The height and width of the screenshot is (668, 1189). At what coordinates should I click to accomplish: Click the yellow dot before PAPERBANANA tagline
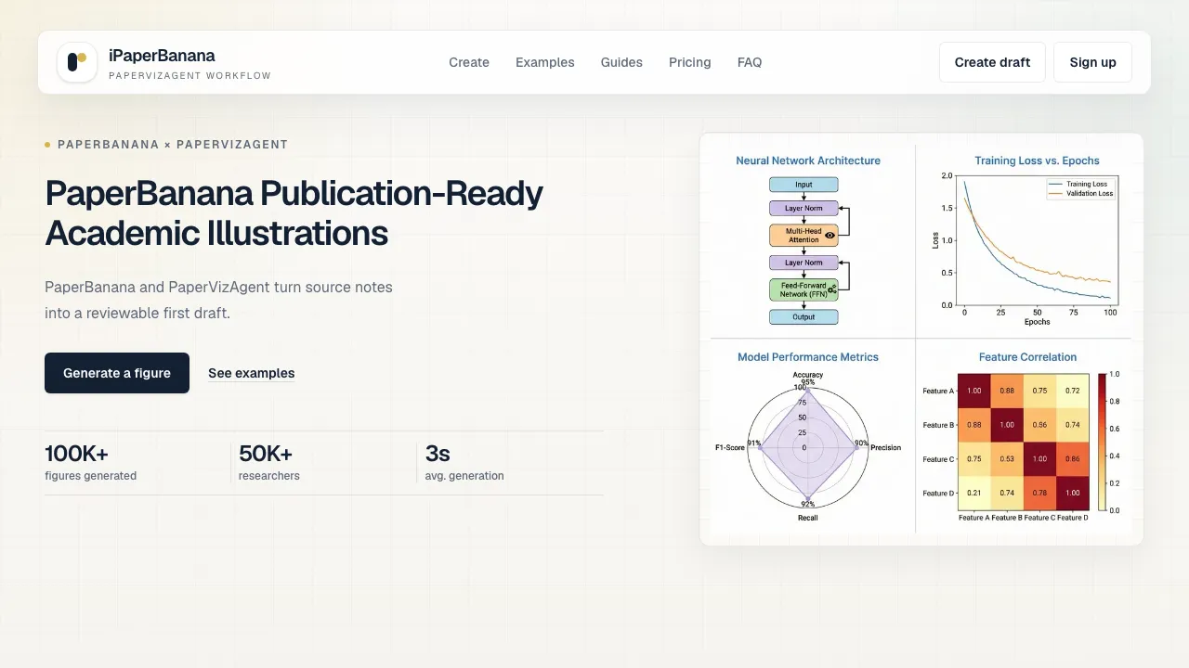tap(47, 145)
